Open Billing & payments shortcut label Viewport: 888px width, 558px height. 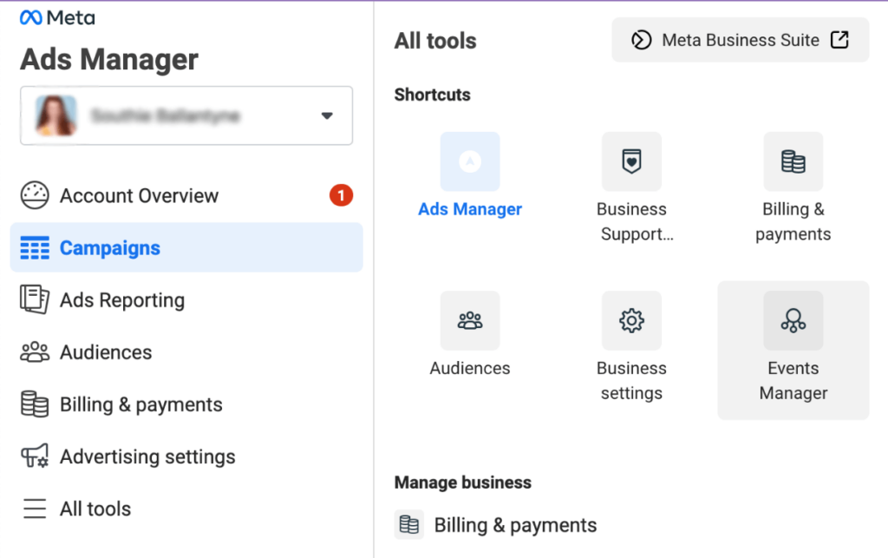pyautogui.click(x=793, y=221)
